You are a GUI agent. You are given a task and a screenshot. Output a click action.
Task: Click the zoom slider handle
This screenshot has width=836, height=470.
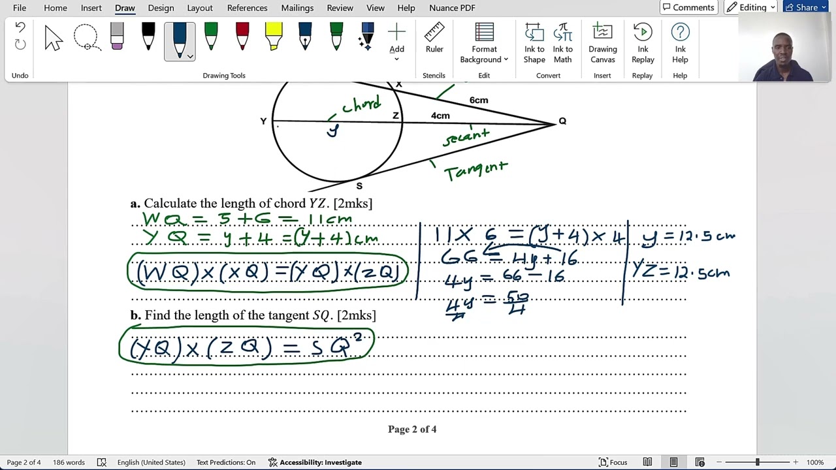758,462
